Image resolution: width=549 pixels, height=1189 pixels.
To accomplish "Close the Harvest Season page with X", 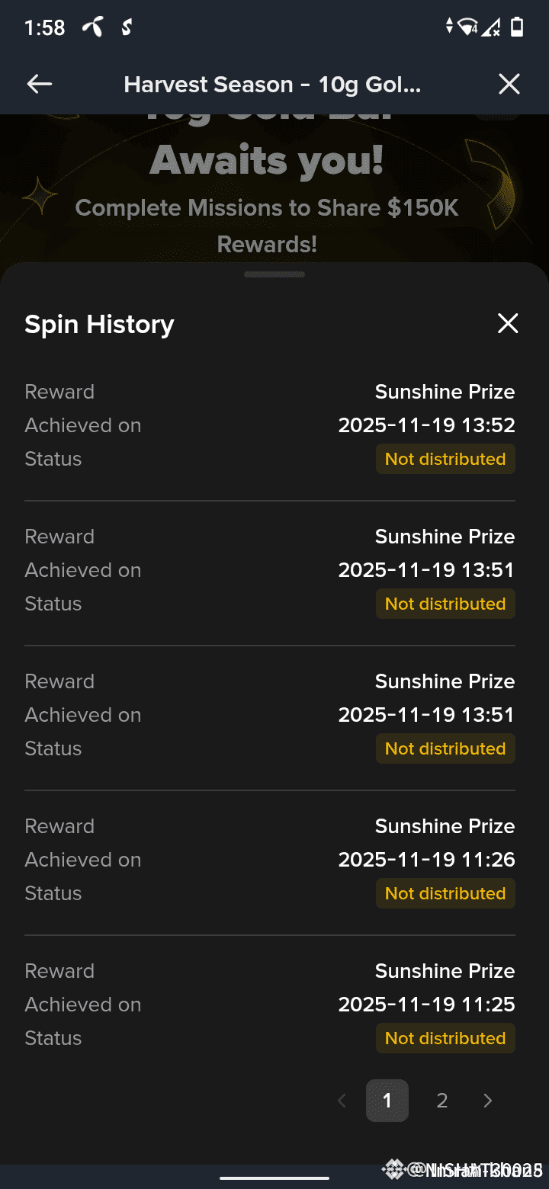I will pos(509,84).
